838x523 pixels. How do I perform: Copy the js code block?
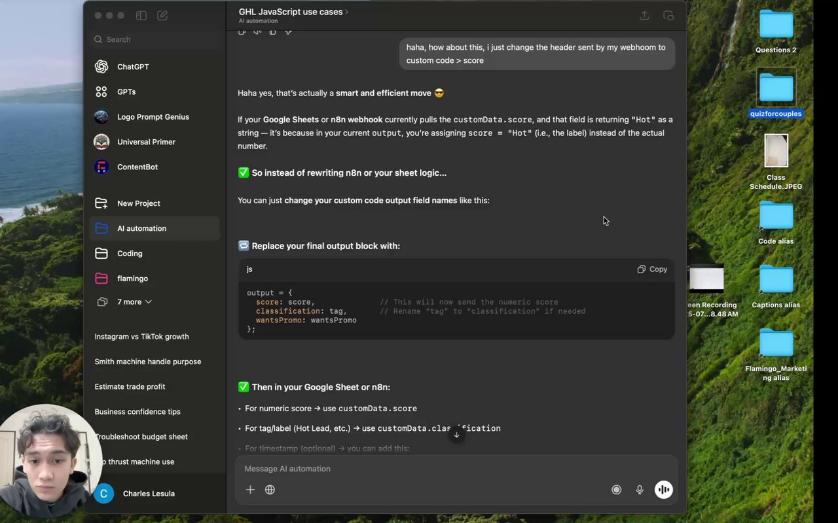pyautogui.click(x=652, y=269)
